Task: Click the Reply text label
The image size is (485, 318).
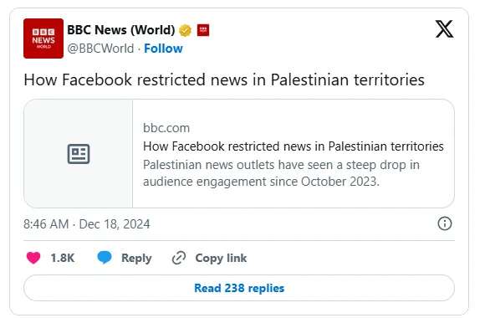Action: pyautogui.click(x=136, y=259)
